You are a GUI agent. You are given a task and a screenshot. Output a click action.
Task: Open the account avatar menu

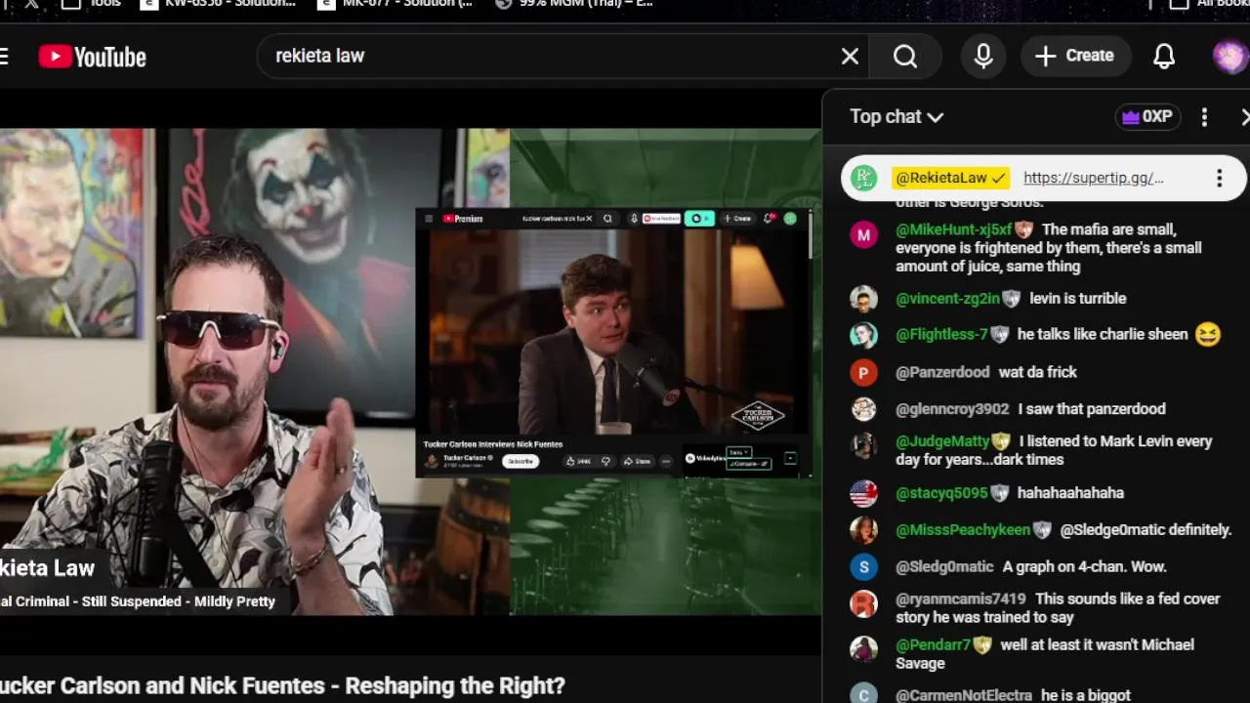pyautogui.click(x=1229, y=56)
